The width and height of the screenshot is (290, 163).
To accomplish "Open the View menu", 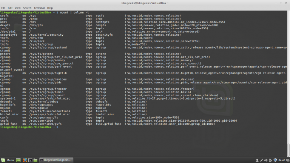I will tap(18, 8).
